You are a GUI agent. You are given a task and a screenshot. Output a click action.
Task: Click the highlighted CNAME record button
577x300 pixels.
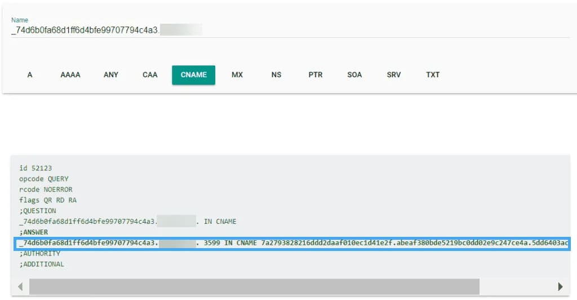(x=193, y=74)
